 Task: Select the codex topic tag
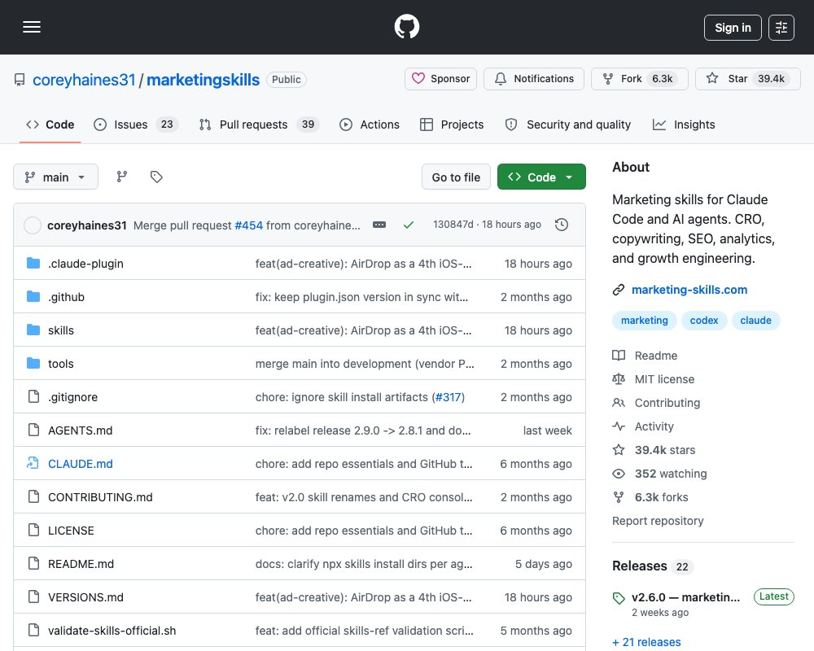[x=704, y=321]
